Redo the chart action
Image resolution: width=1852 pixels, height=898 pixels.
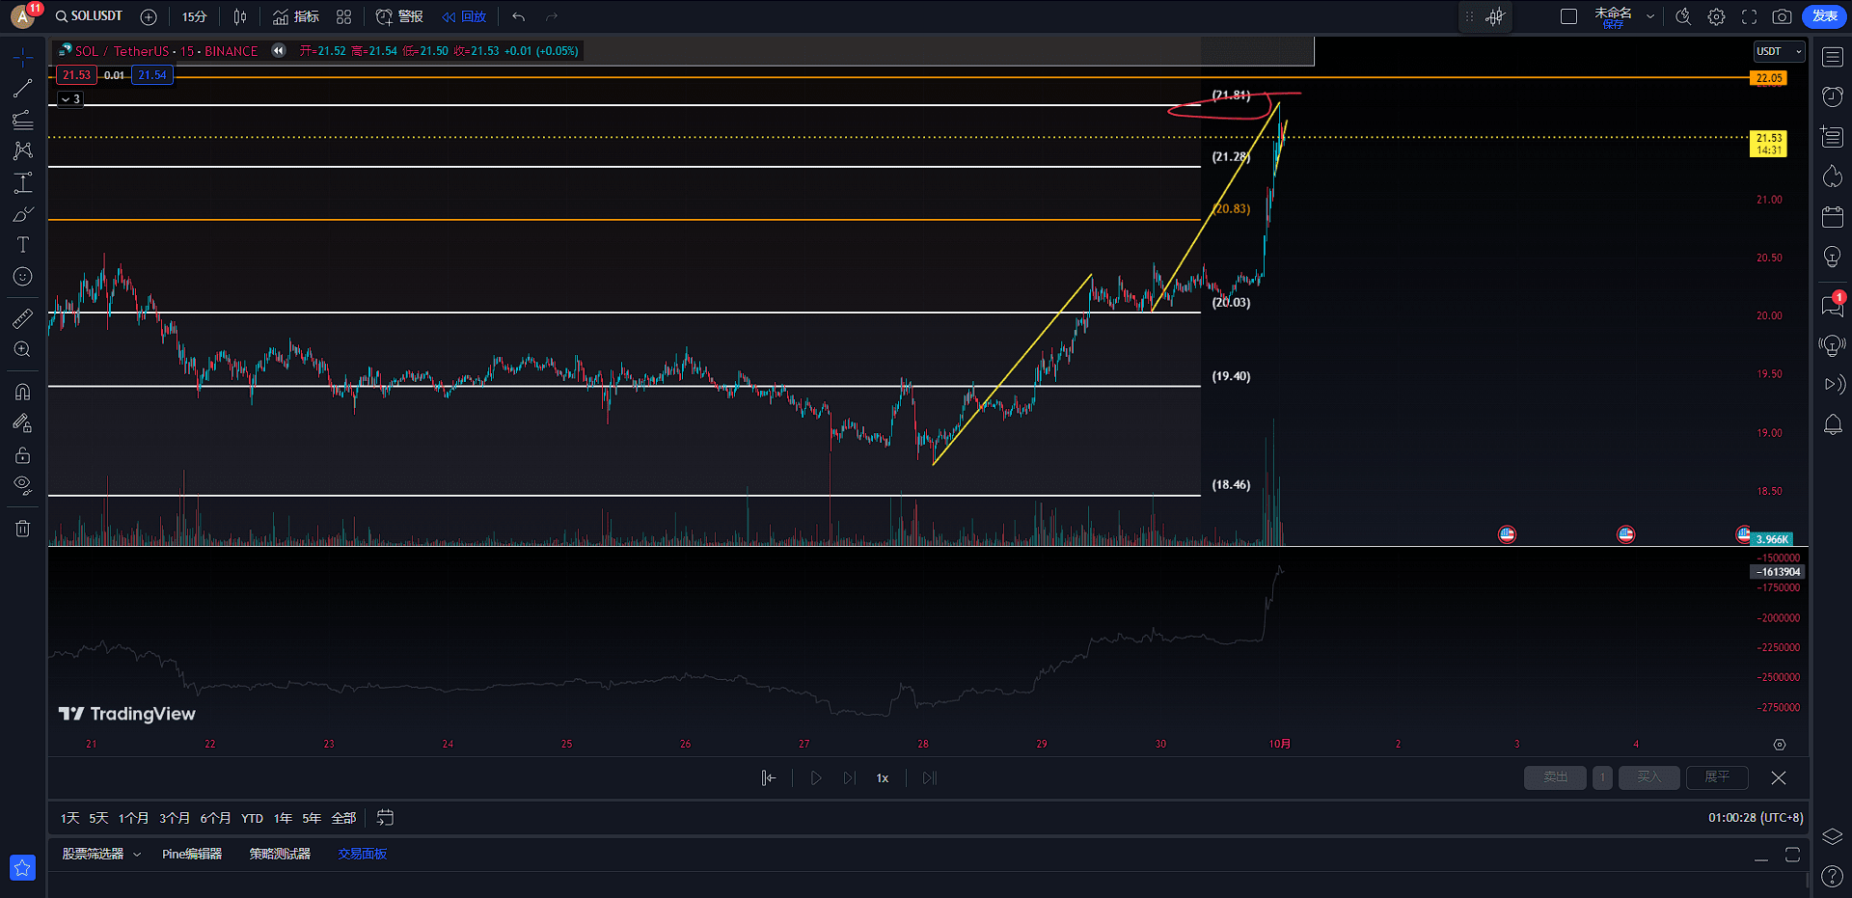click(552, 16)
